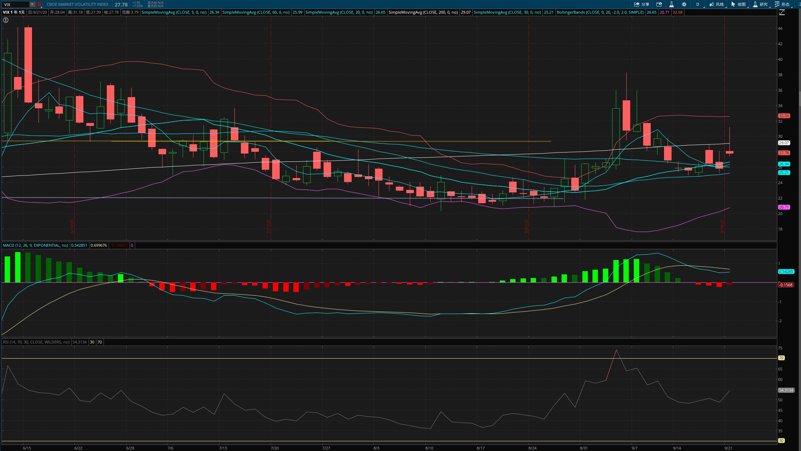Click the 高:31.18 high value
This screenshot has height=451, width=801.
75,12
